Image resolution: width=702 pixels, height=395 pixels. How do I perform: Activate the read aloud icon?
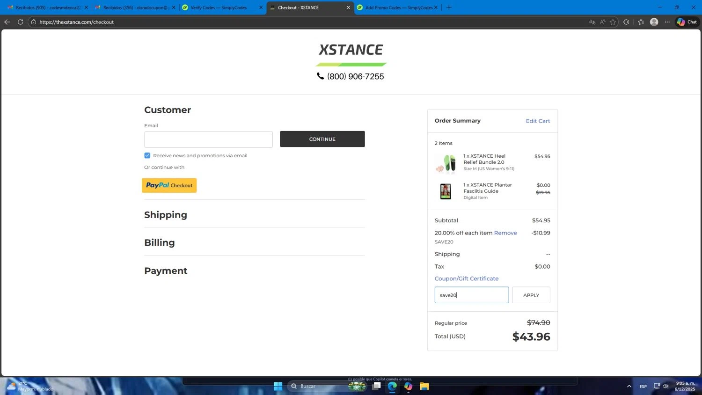tap(602, 22)
